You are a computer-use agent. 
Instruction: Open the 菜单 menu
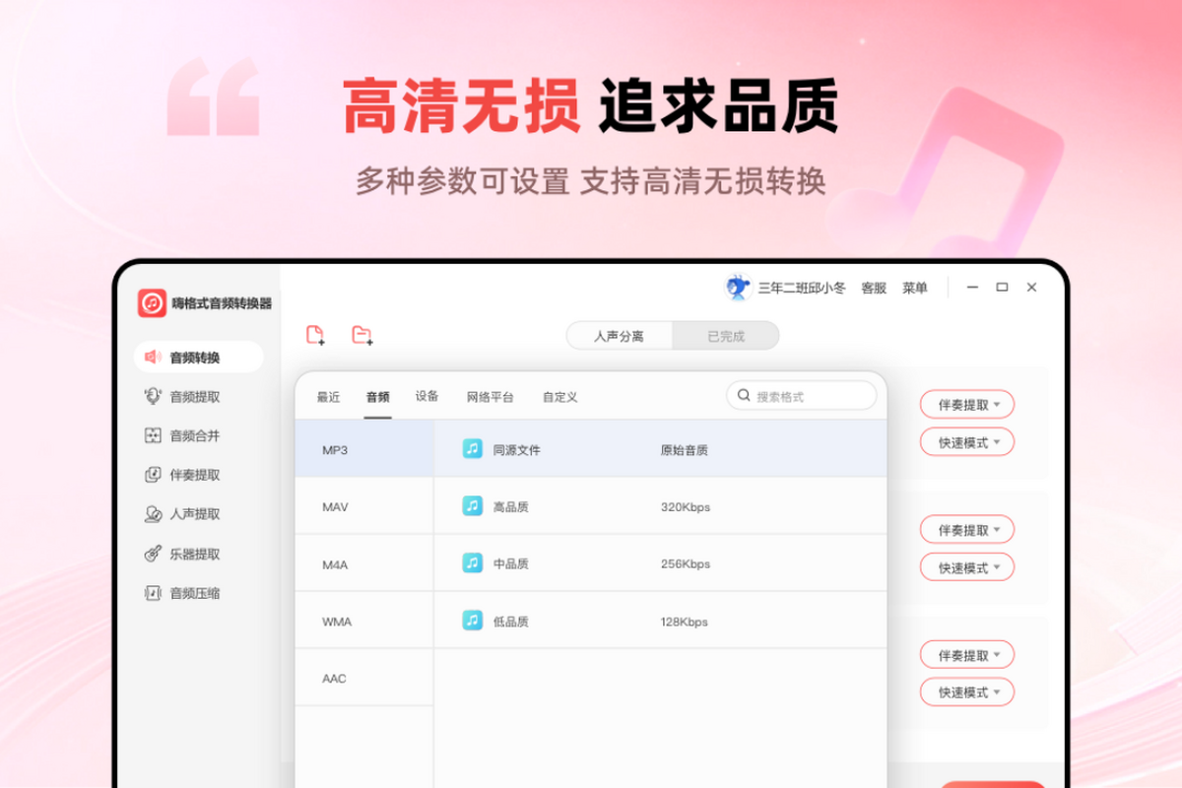click(914, 288)
